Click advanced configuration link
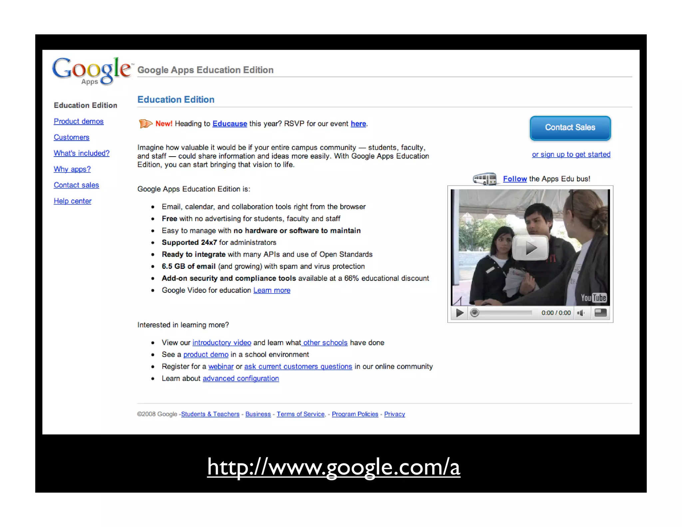 pos(240,378)
